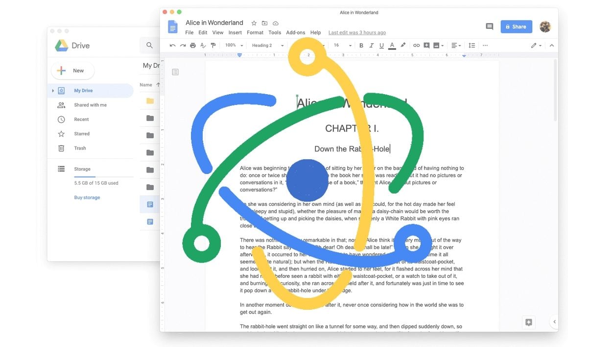
Task: Click the Google Docs home icon
Action: [x=172, y=27]
